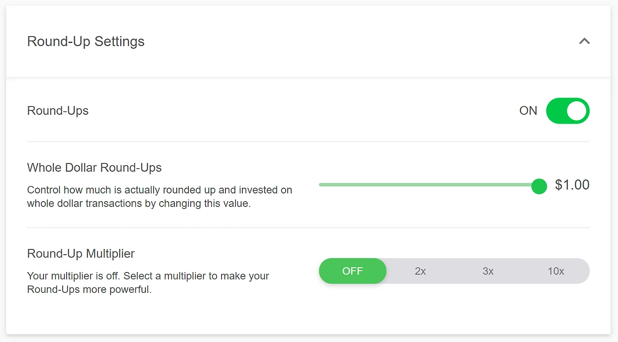Select the OFF multiplier option
This screenshot has height=342, width=618.
tap(352, 271)
